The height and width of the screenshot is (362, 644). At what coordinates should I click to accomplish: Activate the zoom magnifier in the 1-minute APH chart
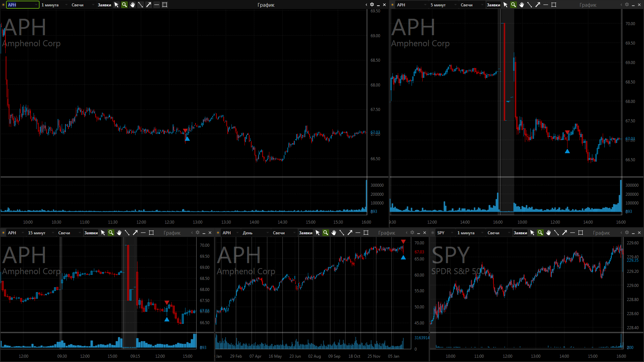124,5
